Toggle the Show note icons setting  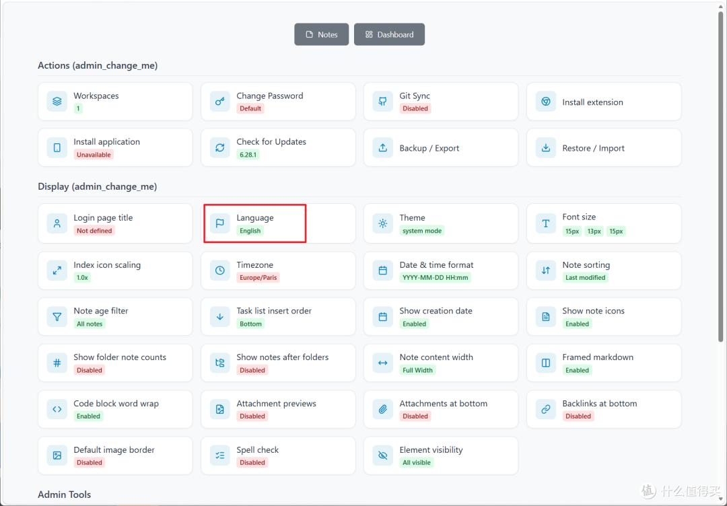[604, 317]
